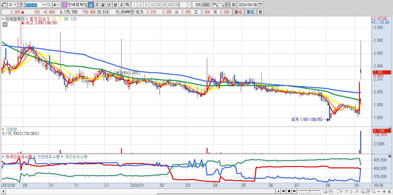Select the crosshair cursor tool

pos(342,191)
